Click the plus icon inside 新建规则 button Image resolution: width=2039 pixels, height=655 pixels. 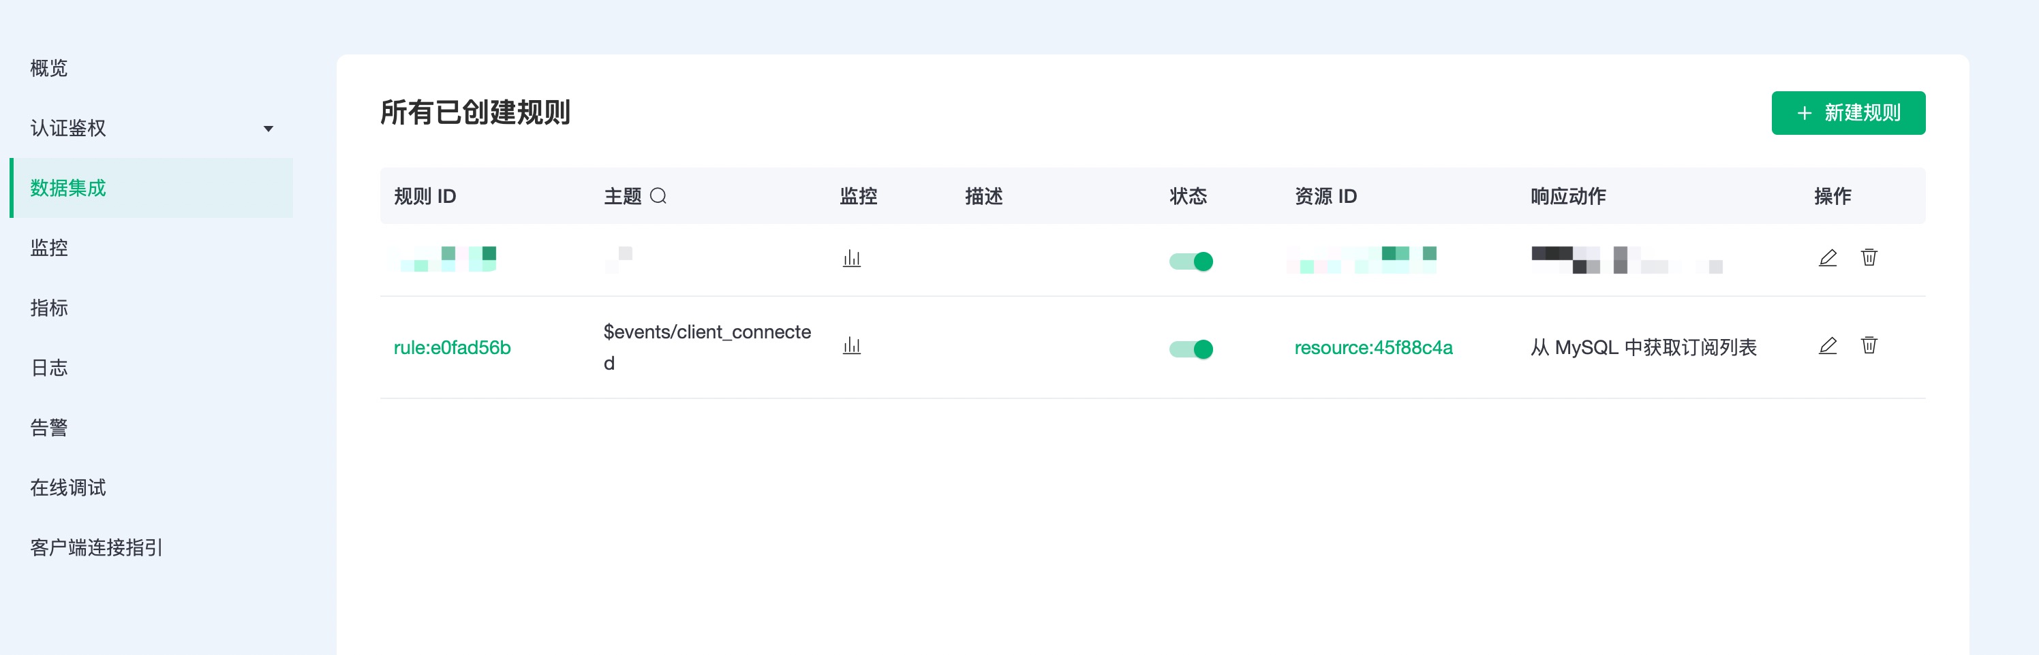click(1805, 113)
